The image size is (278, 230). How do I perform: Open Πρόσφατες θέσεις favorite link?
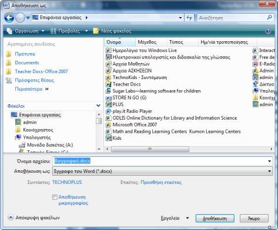pos(34,80)
